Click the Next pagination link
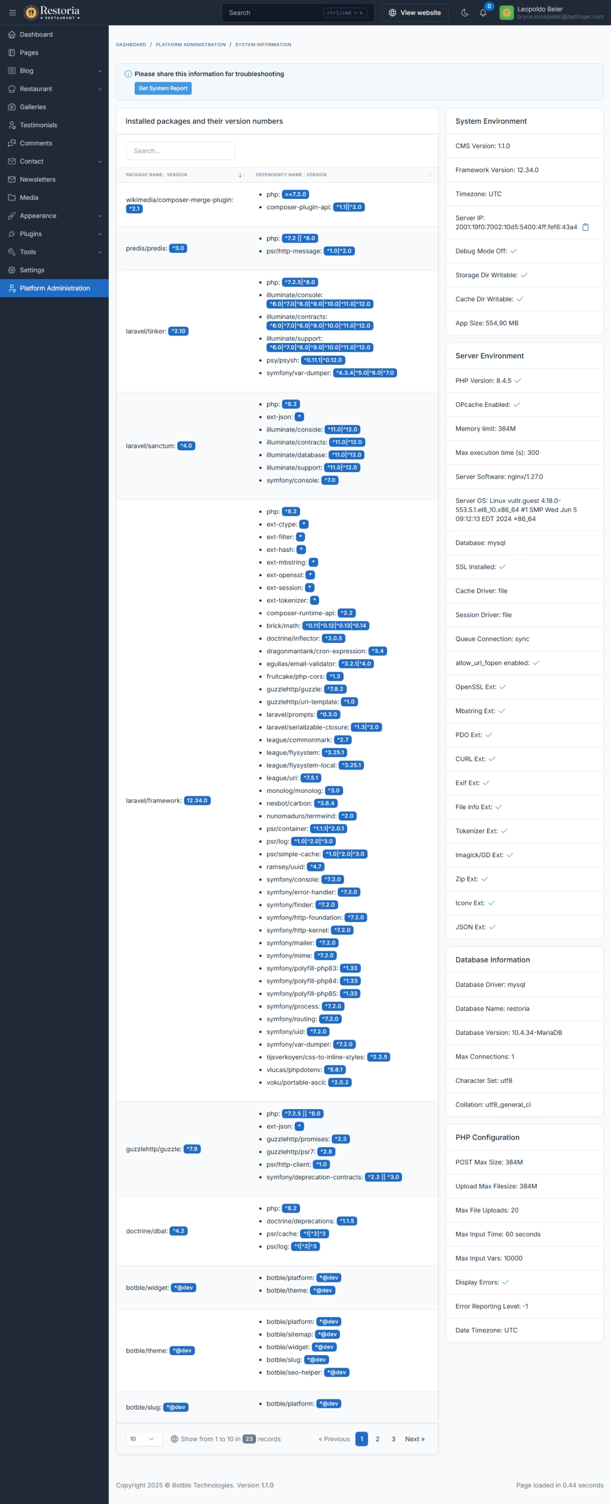611x1504 pixels. coord(414,1439)
